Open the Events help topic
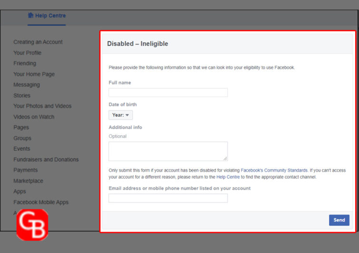 pyautogui.click(x=22, y=149)
